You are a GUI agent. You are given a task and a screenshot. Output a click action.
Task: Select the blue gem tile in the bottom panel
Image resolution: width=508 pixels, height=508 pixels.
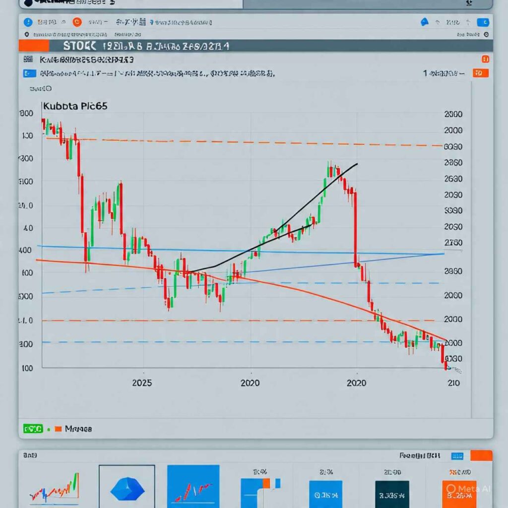coord(127,487)
